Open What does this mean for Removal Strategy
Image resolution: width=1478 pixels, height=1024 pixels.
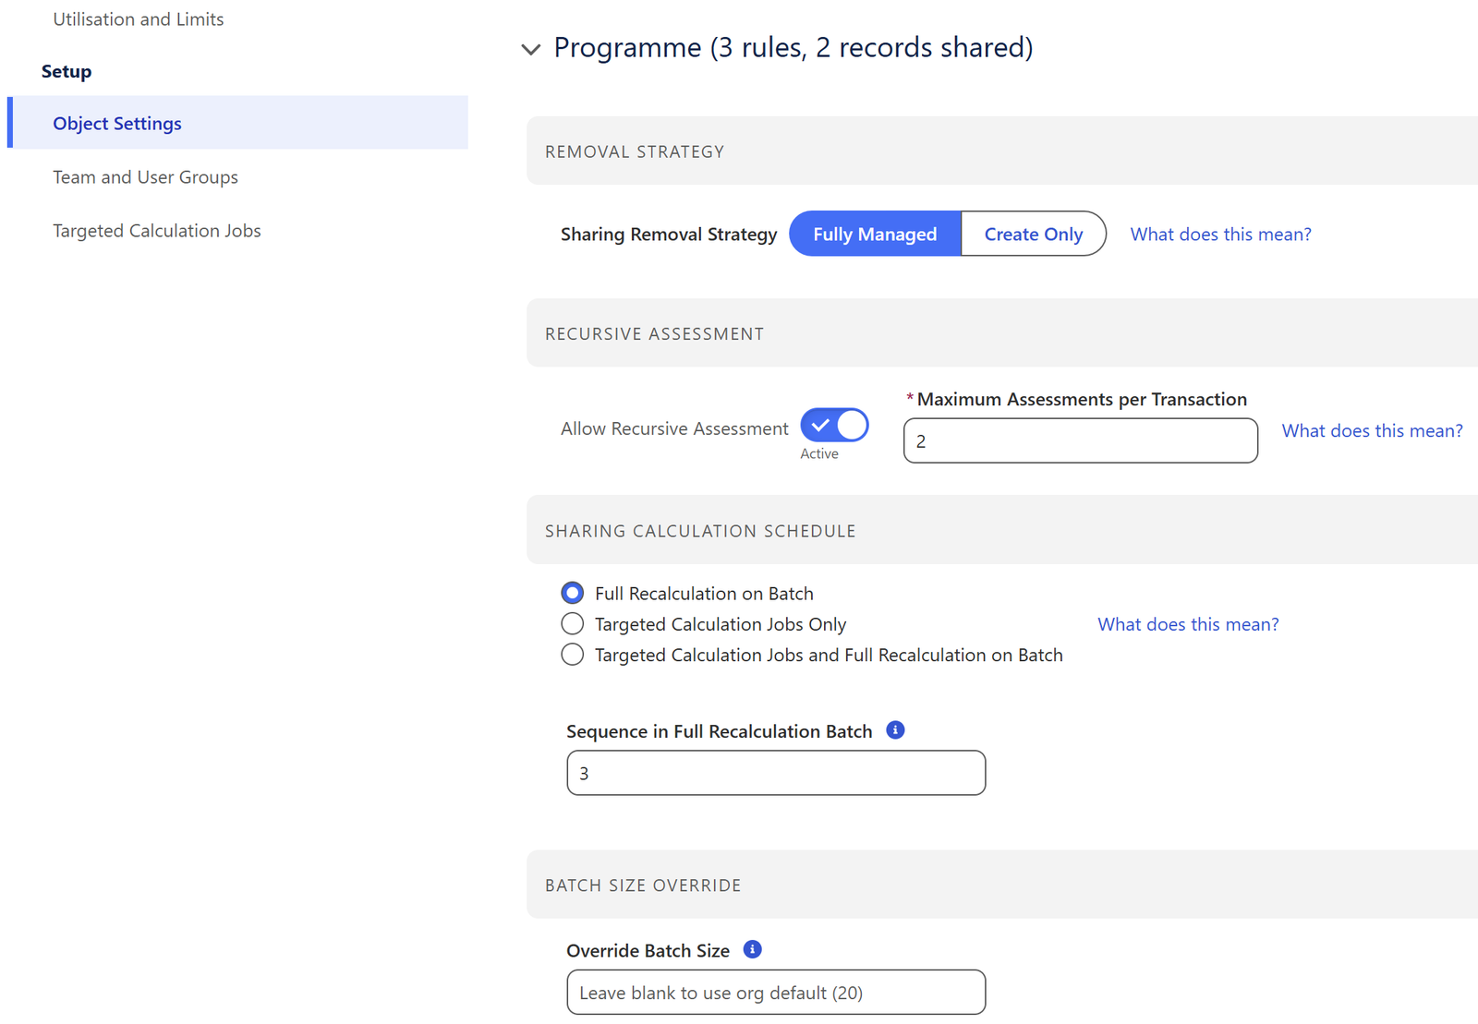click(1220, 235)
